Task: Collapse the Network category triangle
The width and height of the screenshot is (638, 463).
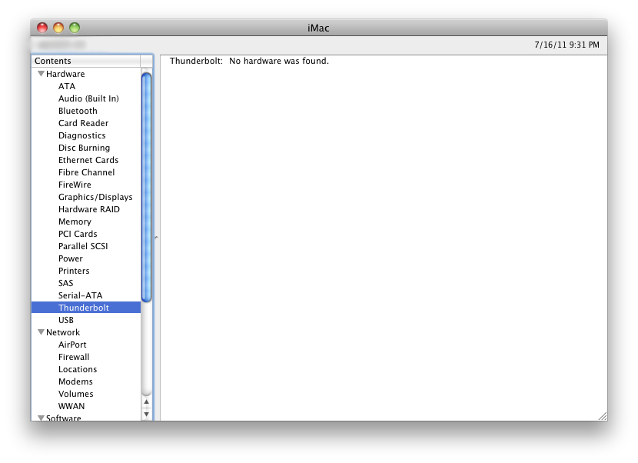Action: click(41, 332)
